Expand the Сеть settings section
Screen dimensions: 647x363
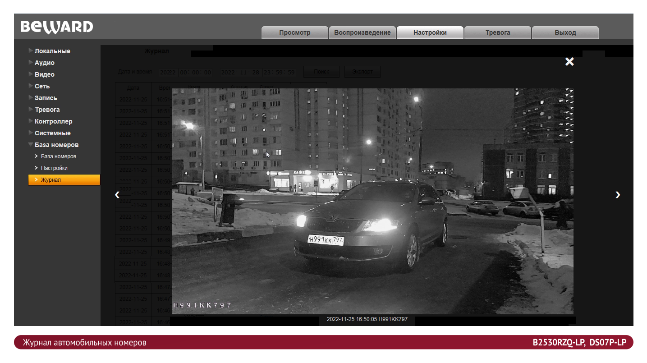click(x=42, y=86)
